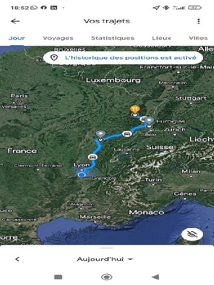This screenshot has width=214, height=285.
Task: Switch to the Lieux tab
Action: click(x=162, y=38)
